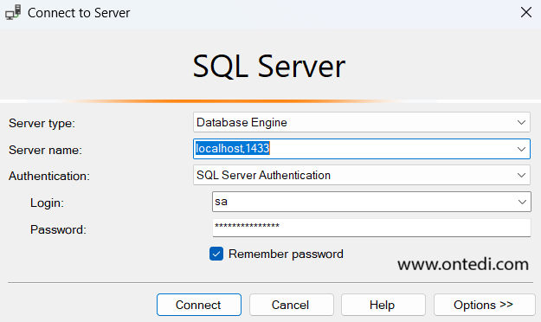Image resolution: width=541 pixels, height=322 pixels.
Task: Select the SQL Server Authentication combo box
Action: [x=362, y=176]
